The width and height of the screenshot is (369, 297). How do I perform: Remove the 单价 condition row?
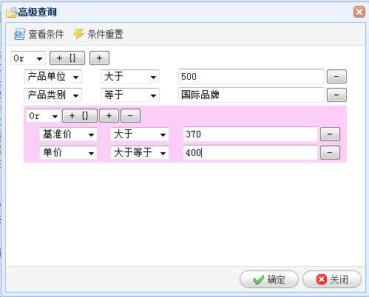coord(330,153)
